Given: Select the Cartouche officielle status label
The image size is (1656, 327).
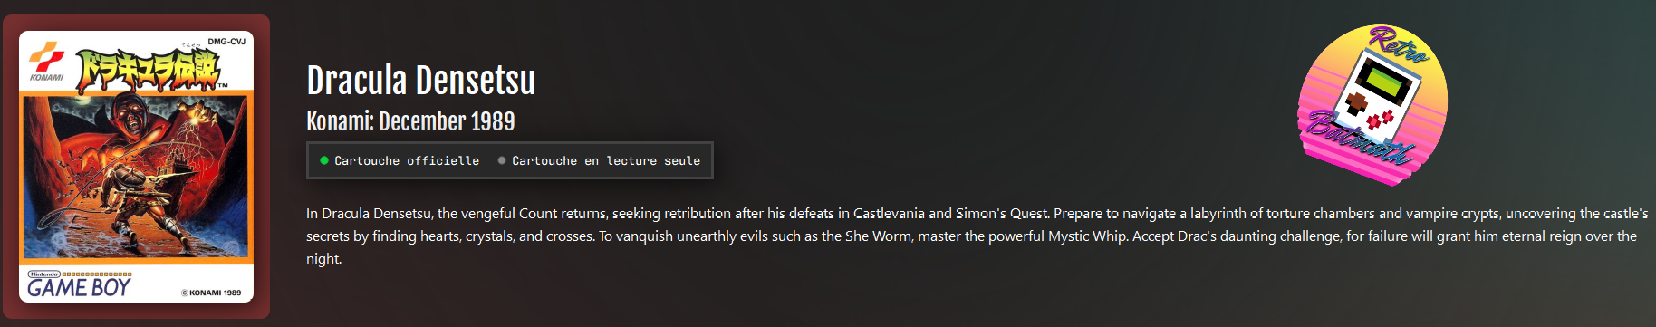Looking at the screenshot, I should (407, 160).
